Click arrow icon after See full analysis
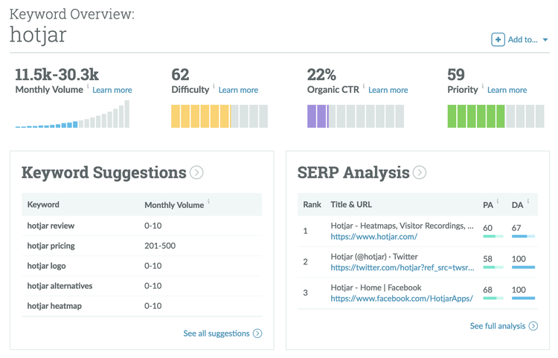This screenshot has height=358, width=558. [x=533, y=326]
